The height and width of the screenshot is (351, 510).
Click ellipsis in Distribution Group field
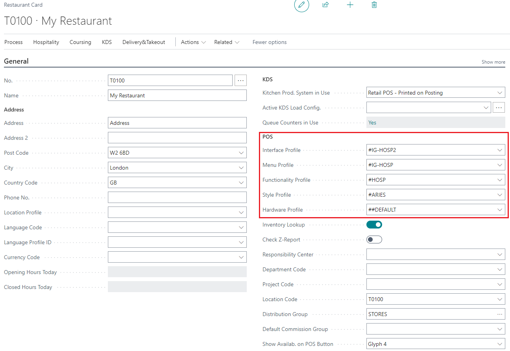pos(499,314)
